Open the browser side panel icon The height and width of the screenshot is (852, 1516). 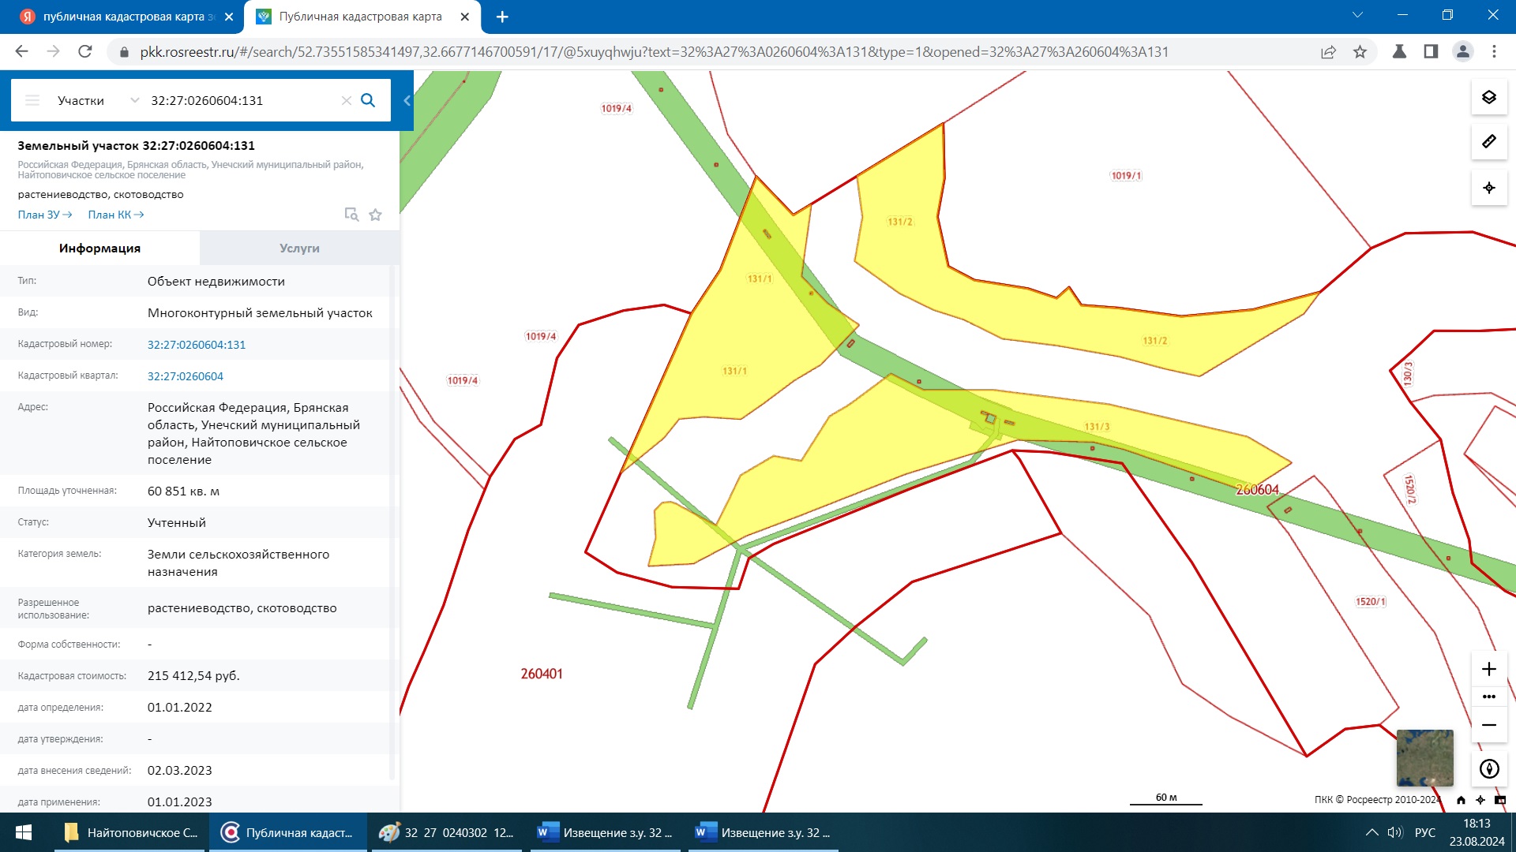pos(1431,51)
